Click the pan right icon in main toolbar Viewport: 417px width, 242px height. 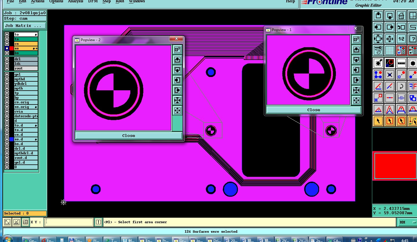pyautogui.click(x=390, y=27)
